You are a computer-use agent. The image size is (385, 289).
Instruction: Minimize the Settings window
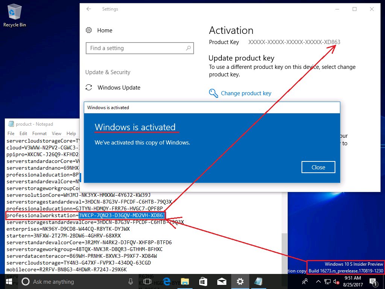[337, 9]
